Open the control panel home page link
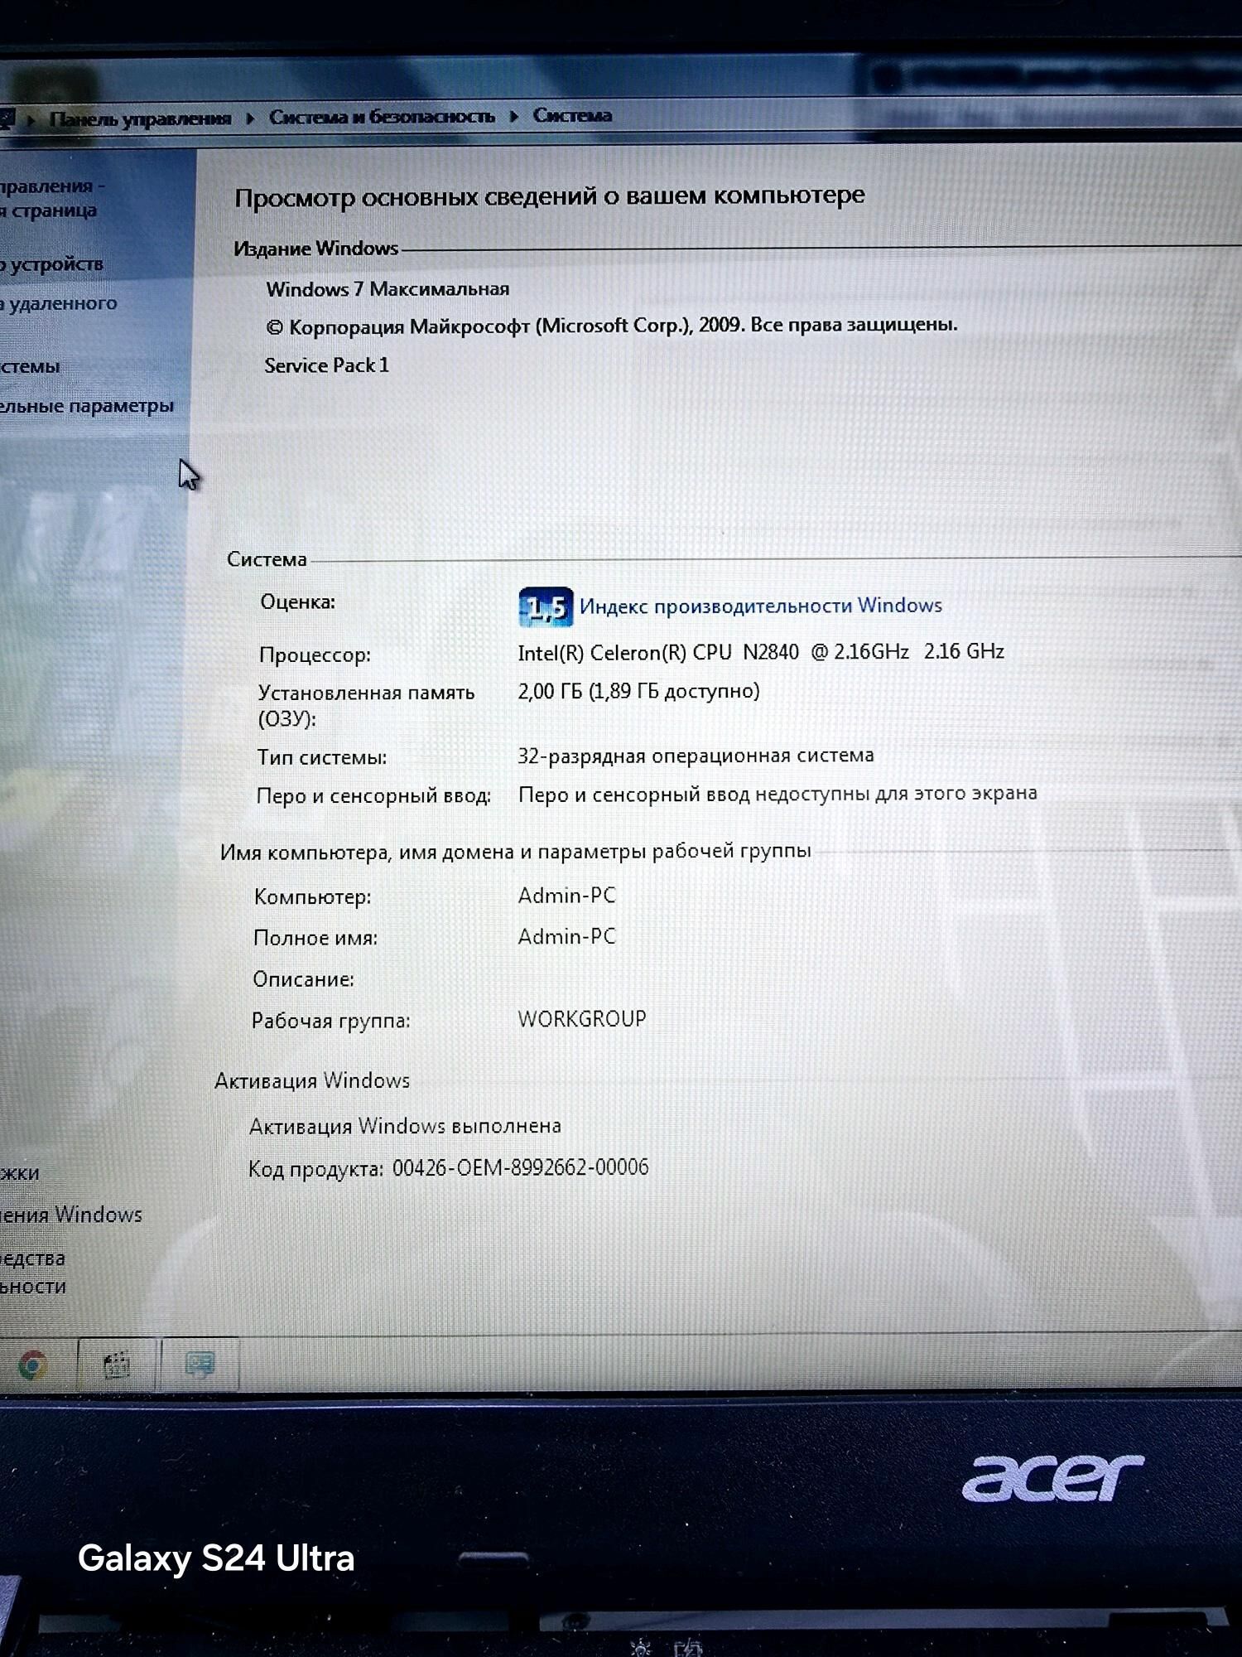 50,198
